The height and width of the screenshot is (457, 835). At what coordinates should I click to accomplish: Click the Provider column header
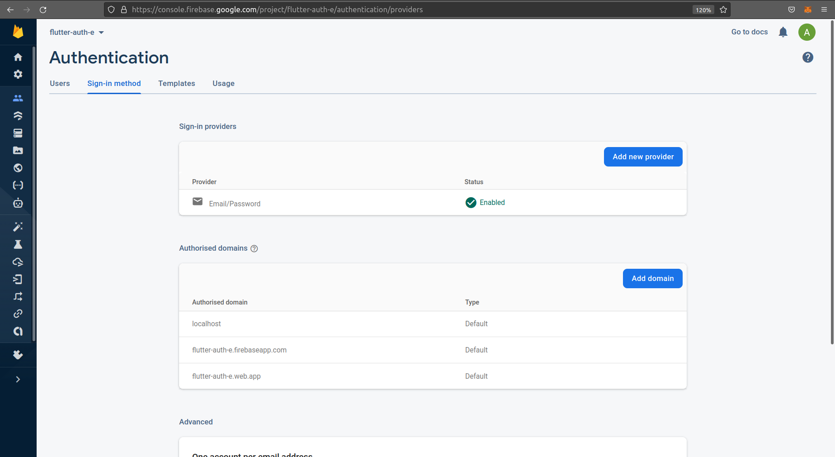point(204,182)
